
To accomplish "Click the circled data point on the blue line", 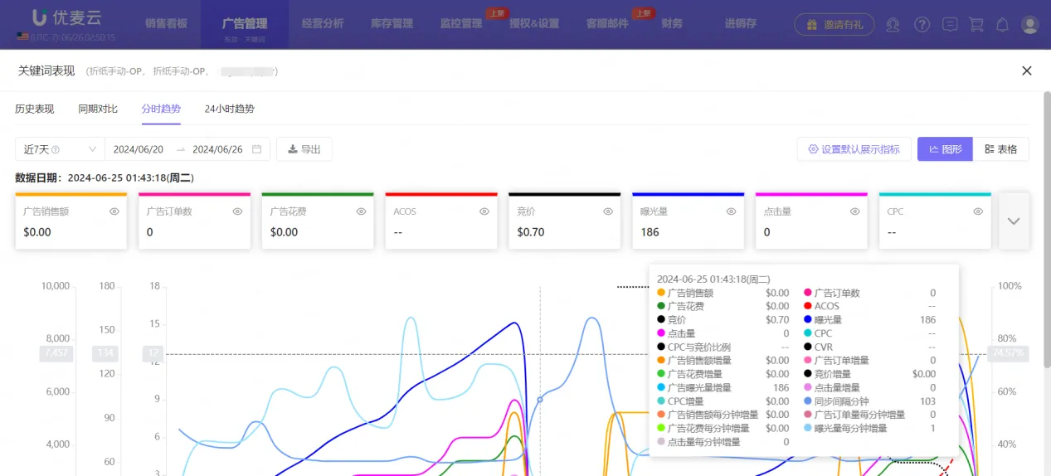I will [540, 400].
